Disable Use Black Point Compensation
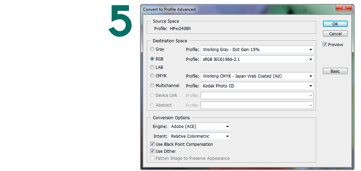 [153, 144]
